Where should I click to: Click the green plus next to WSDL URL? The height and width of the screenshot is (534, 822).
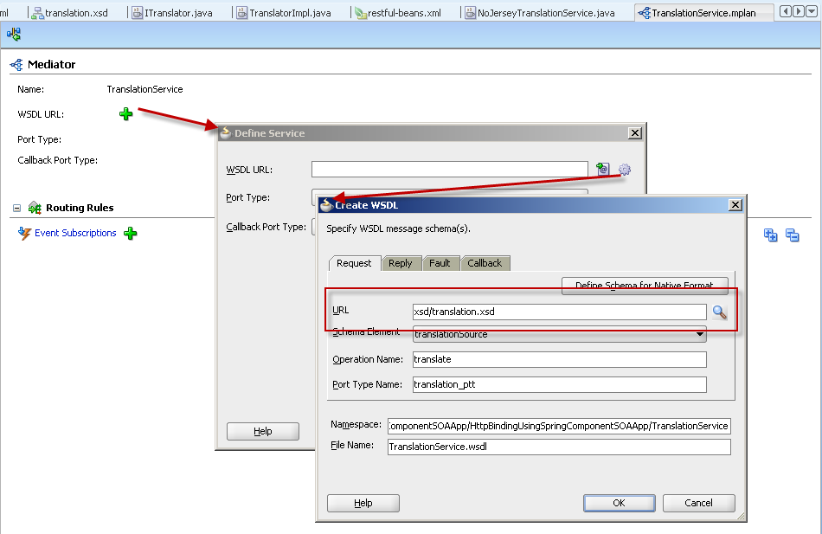tap(125, 114)
